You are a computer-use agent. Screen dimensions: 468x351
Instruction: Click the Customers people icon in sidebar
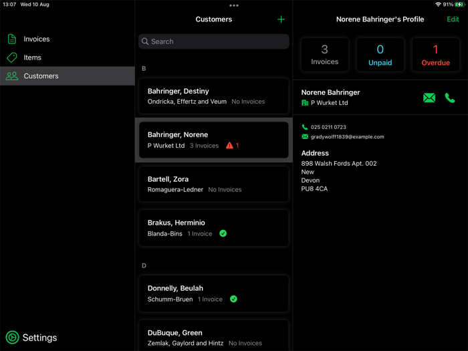pyautogui.click(x=12, y=76)
